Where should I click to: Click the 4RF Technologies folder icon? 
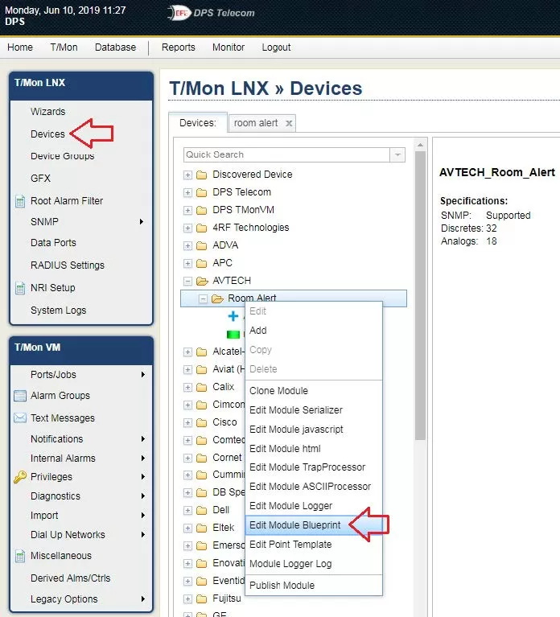201,228
